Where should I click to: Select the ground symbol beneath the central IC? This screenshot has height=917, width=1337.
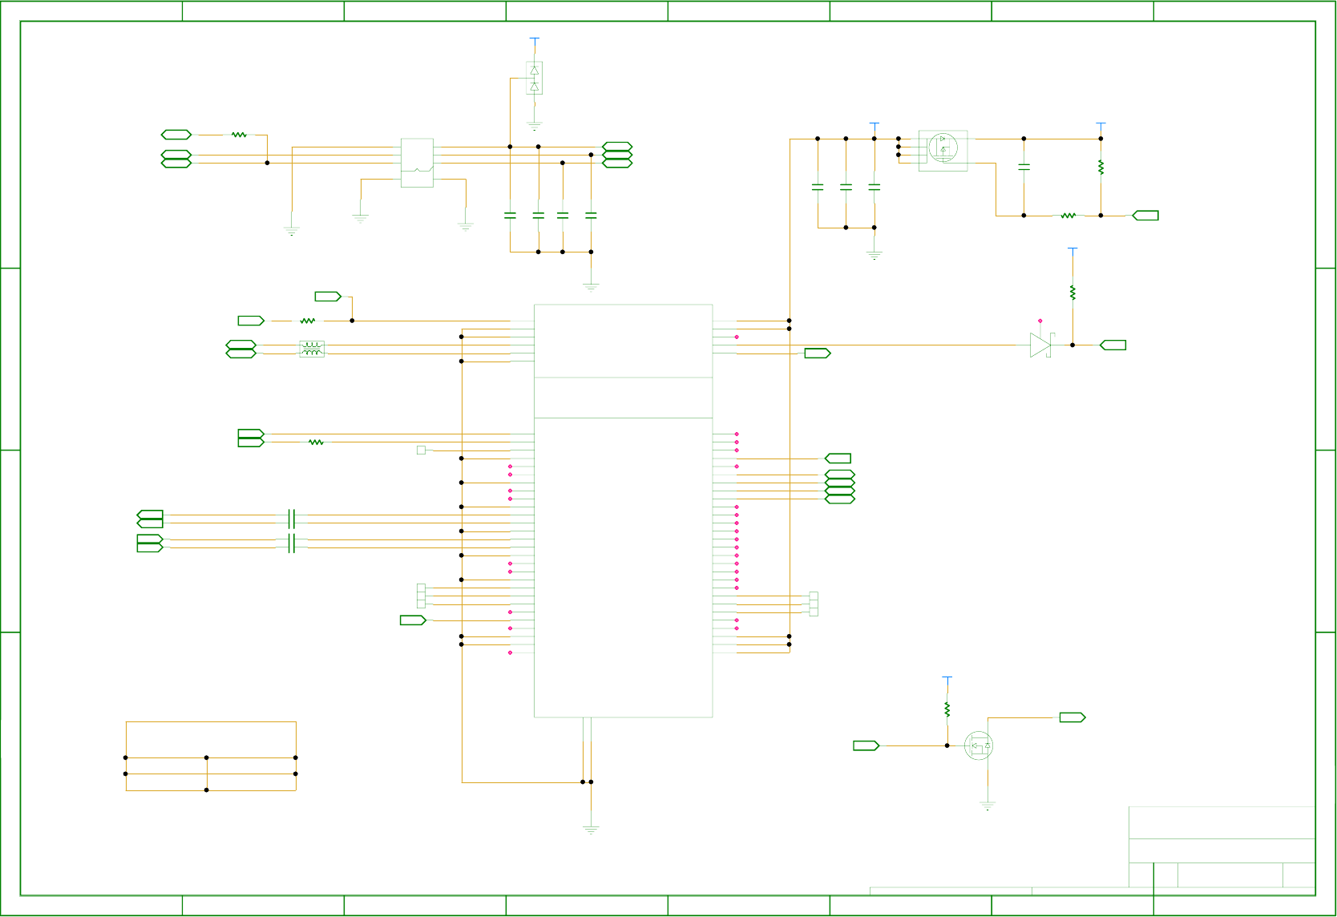click(x=591, y=830)
